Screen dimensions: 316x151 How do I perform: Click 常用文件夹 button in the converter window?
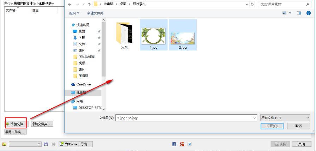16,132
